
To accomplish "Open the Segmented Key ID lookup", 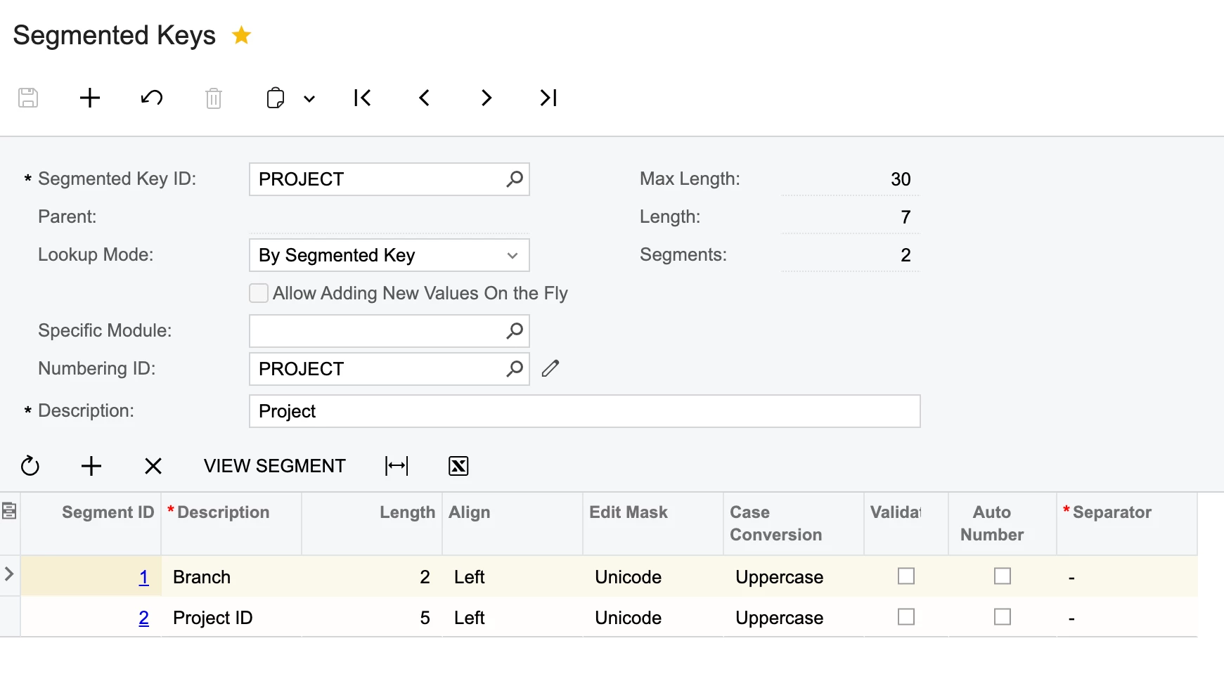I will (x=515, y=179).
